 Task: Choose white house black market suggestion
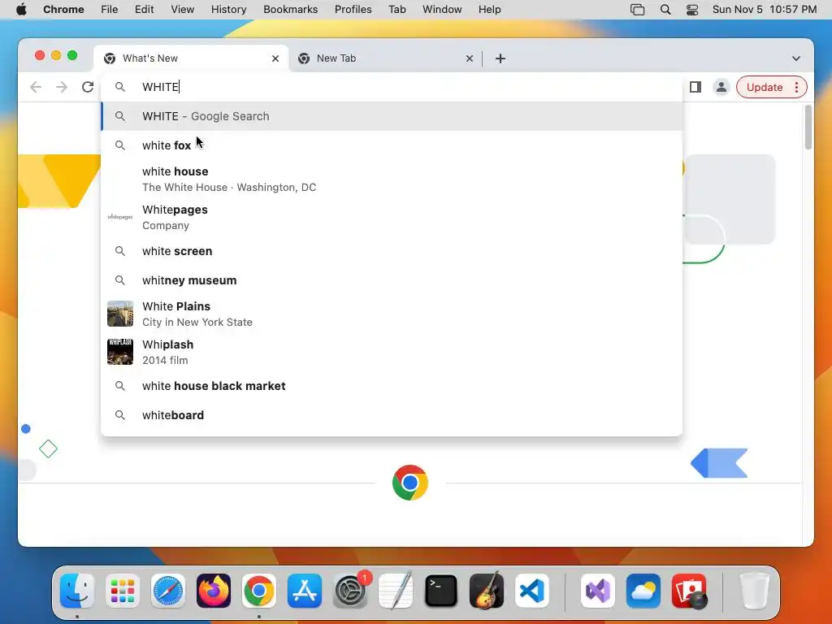coord(392,386)
